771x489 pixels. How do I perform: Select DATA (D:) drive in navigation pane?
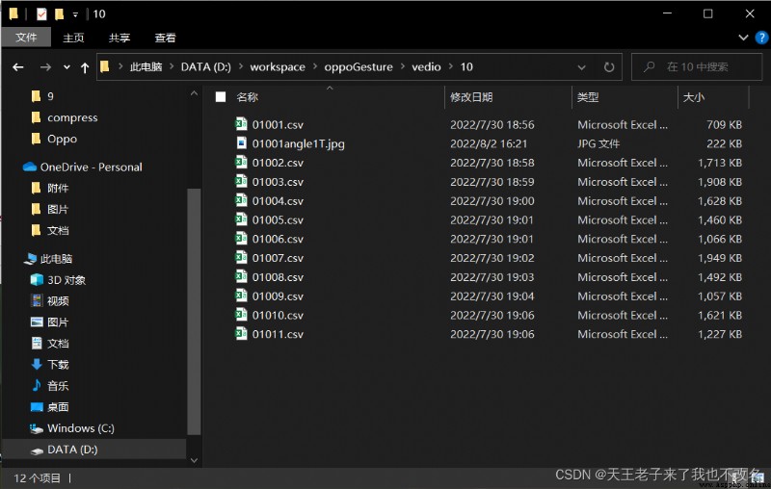72,450
